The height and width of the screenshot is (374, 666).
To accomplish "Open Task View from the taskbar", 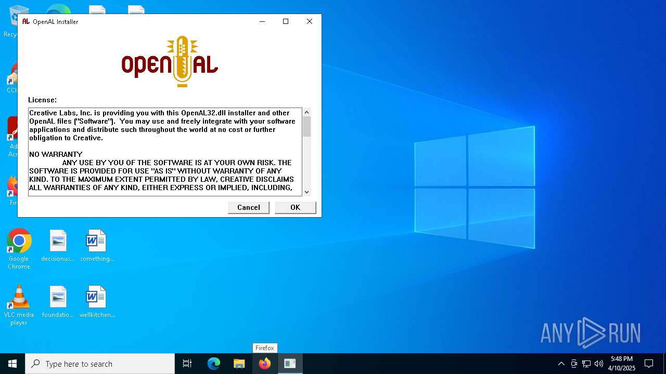I will [187, 364].
